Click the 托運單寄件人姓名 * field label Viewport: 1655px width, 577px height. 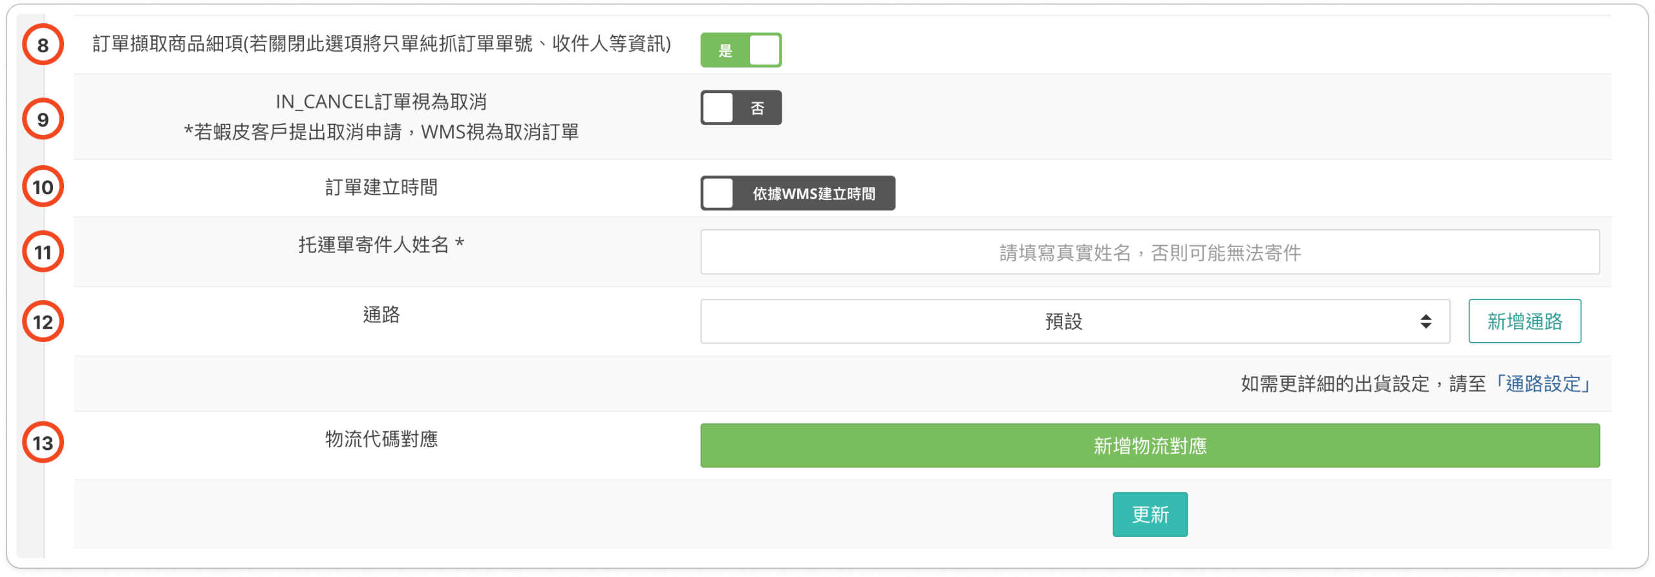coord(381,245)
